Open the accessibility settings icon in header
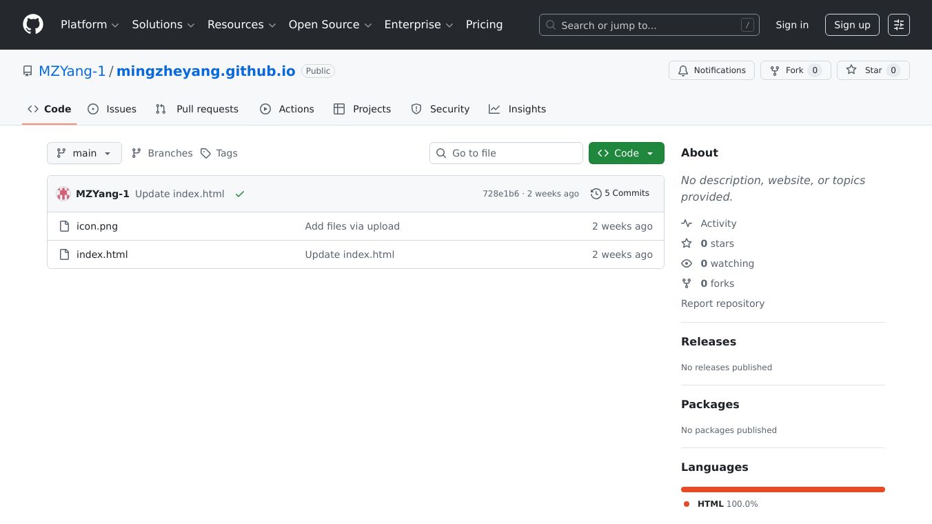932x524 pixels. tap(898, 25)
